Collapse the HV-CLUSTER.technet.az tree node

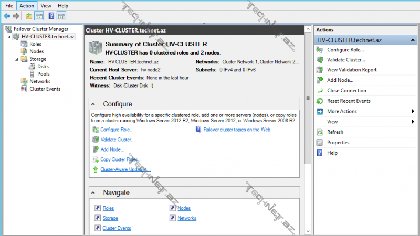pos(9,37)
